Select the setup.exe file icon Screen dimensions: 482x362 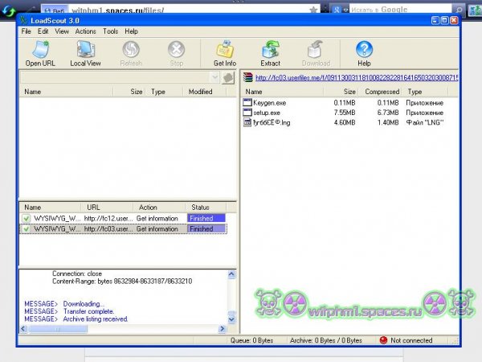click(x=247, y=113)
